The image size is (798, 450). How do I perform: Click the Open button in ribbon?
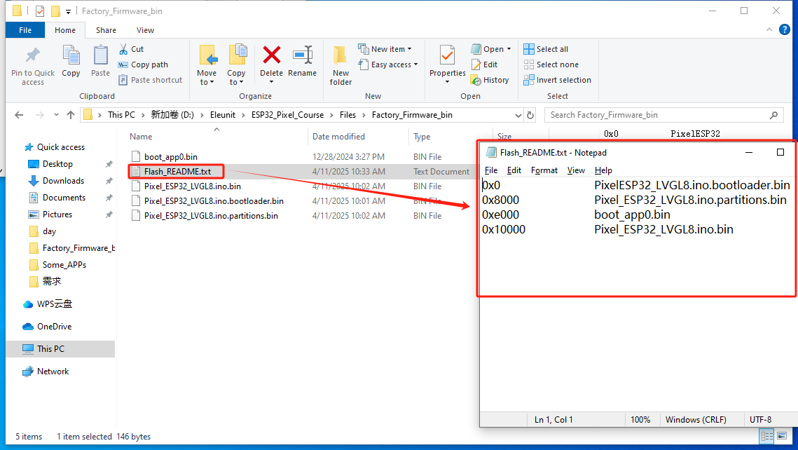[490, 49]
